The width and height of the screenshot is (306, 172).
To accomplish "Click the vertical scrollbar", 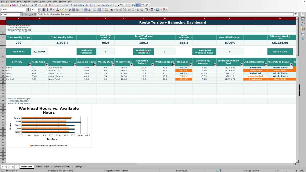I will coord(297,89).
